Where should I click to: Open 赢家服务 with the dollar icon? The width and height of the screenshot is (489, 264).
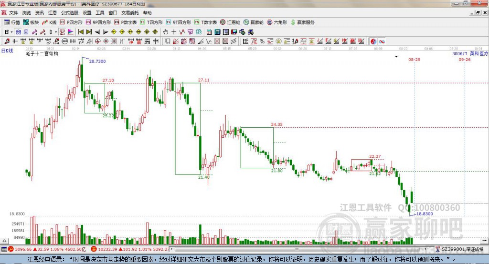pyautogui.click(x=303, y=22)
